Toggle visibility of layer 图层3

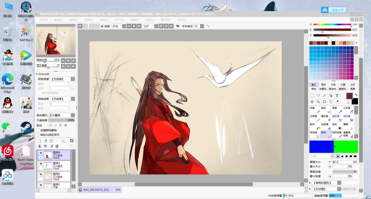[41, 164]
